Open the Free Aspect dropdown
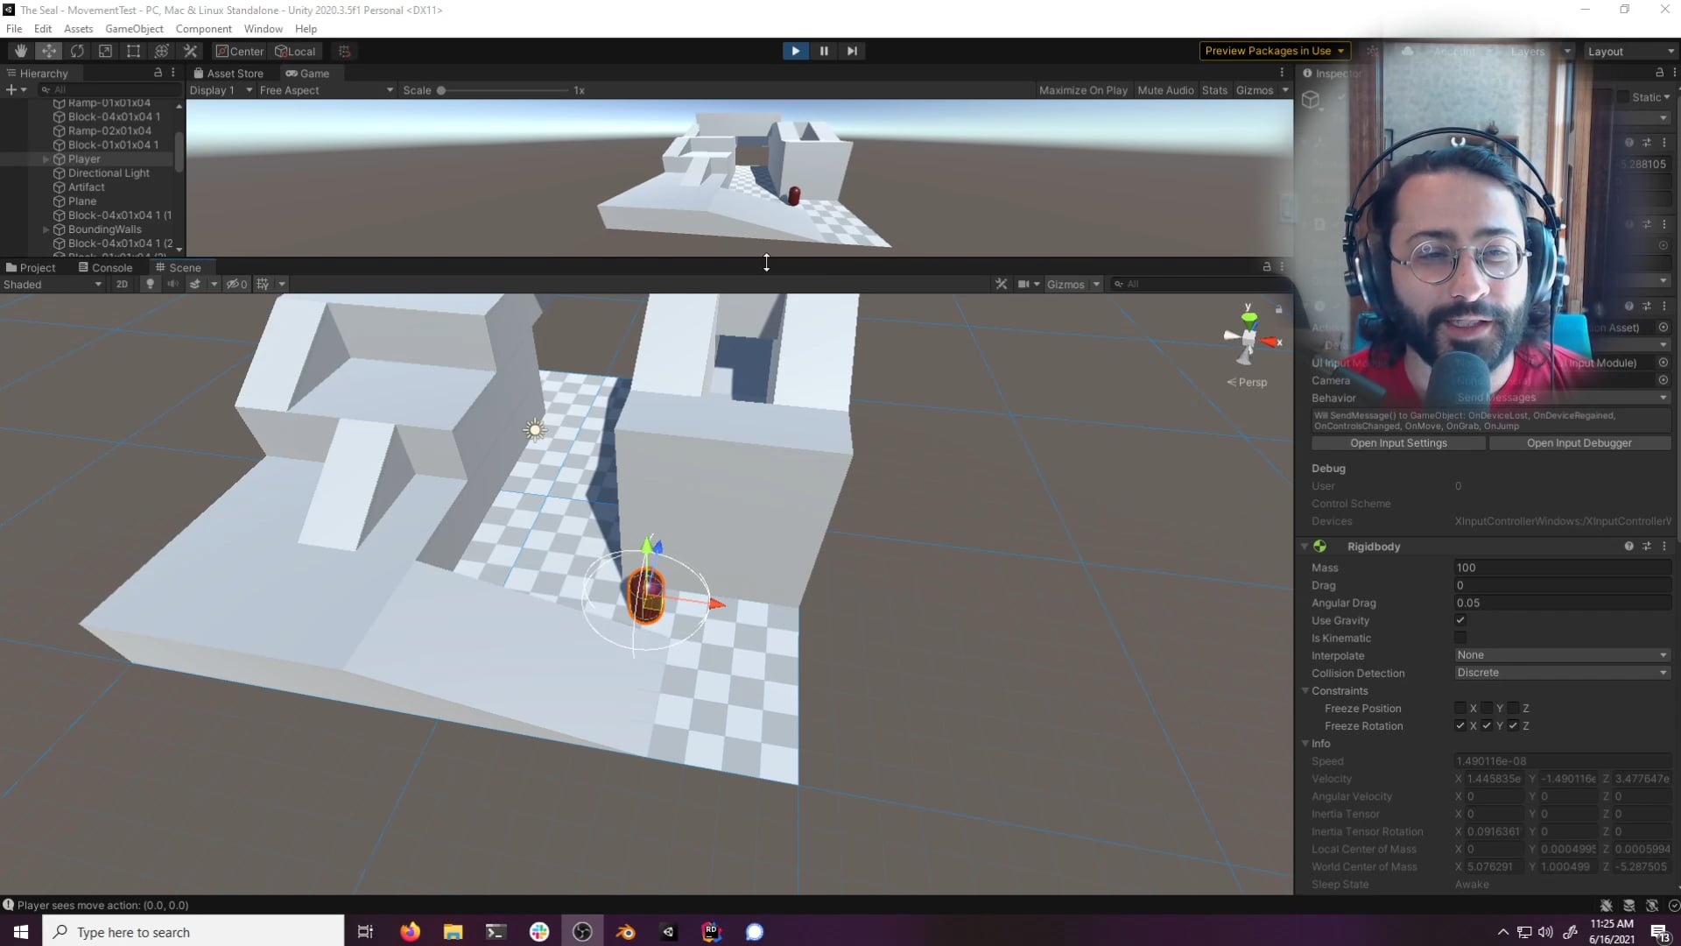Viewport: 1681px width, 946px height. [326, 90]
